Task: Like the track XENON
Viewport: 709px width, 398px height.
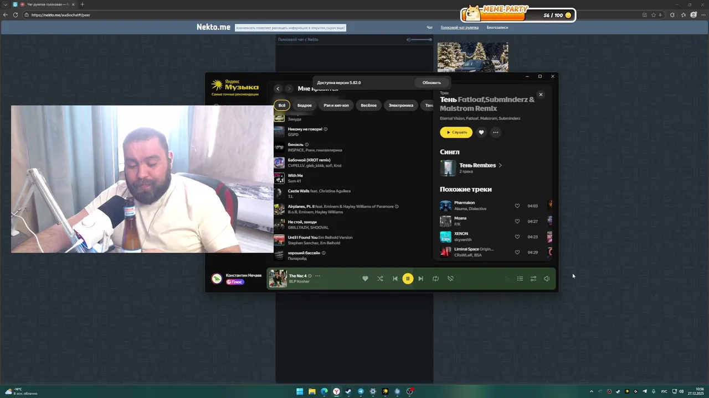Action: (517, 237)
